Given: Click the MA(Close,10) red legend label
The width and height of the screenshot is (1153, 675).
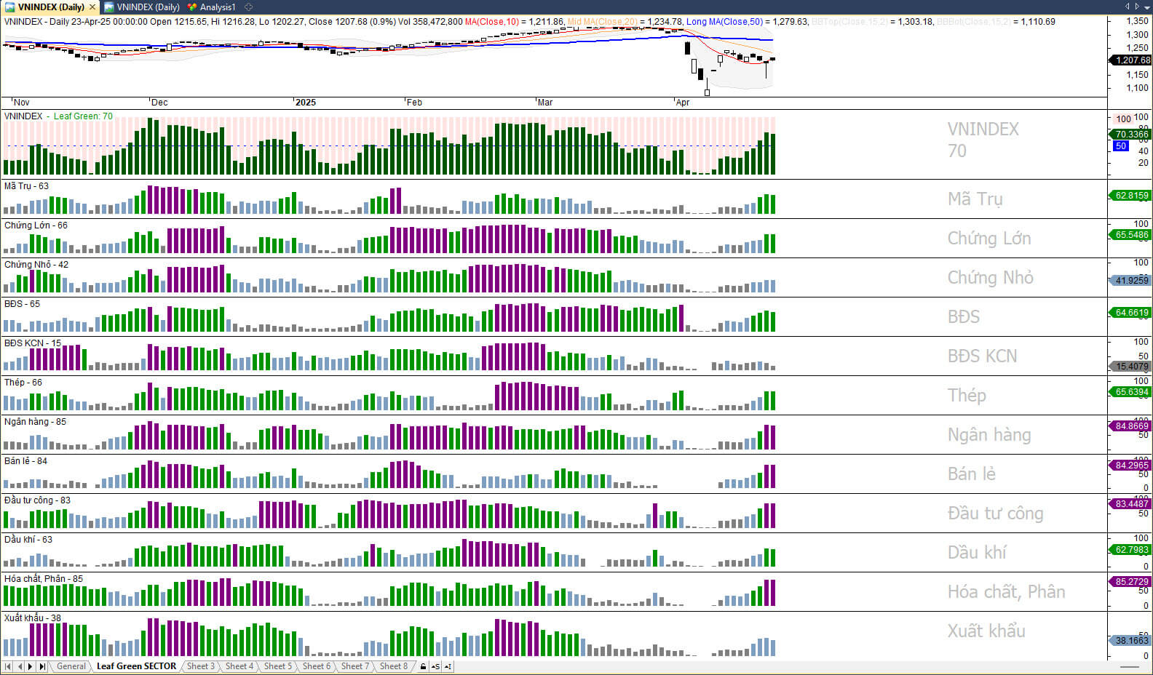Looking at the screenshot, I should click(x=491, y=22).
